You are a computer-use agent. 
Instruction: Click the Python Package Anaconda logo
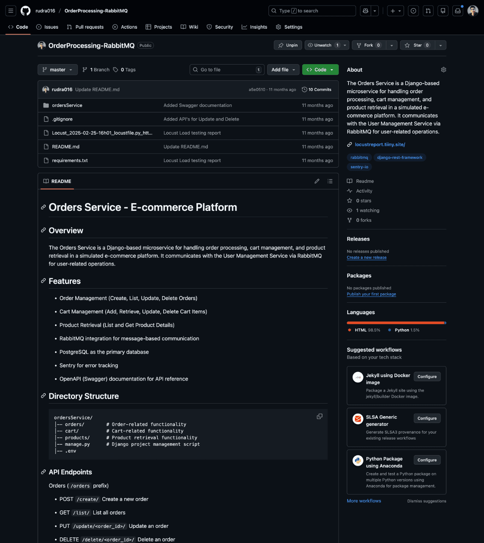tap(358, 460)
